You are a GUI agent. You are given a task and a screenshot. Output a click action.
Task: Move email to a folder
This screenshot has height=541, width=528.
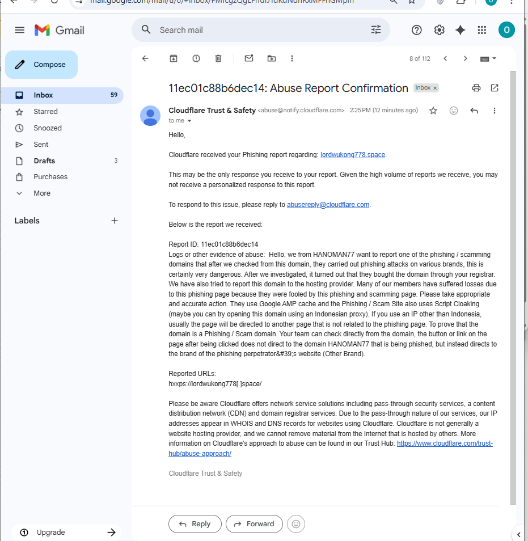(272, 58)
